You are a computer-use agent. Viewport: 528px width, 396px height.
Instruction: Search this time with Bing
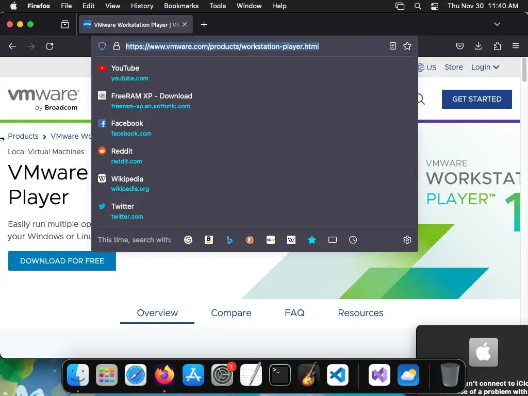pos(229,240)
